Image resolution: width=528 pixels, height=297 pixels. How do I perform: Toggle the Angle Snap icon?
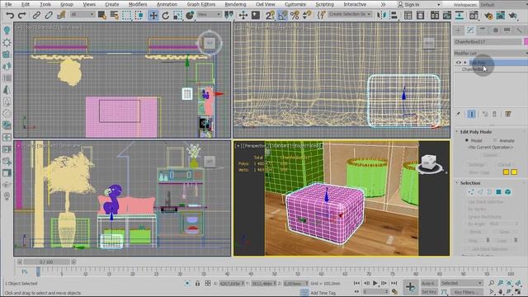282,15
